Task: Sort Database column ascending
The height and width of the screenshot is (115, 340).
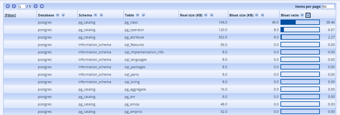Action: click(x=58, y=15)
